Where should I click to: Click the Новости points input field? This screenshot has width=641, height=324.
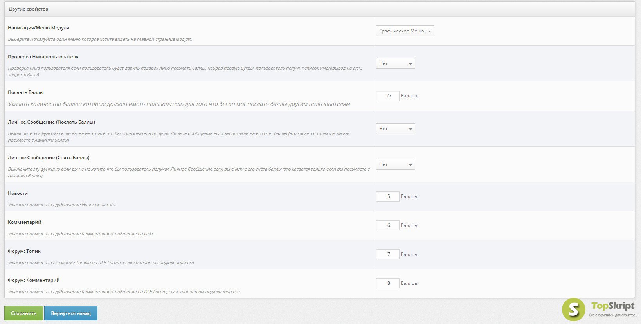click(388, 196)
